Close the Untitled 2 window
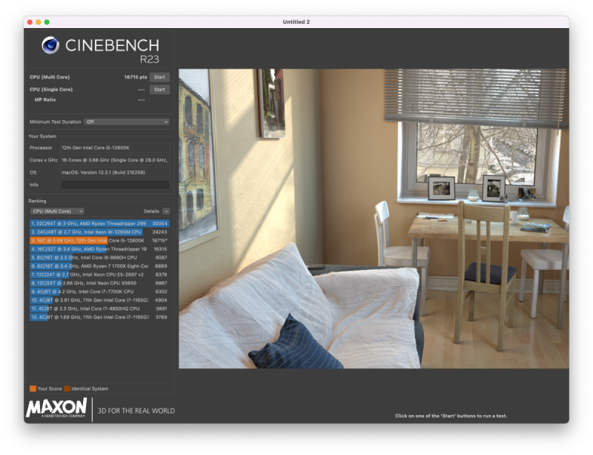The image size is (593, 455). (30, 22)
